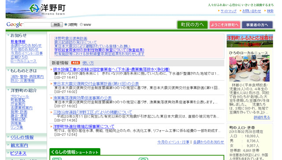Switch to 事業者の方へ tab
Viewport: 282px width, 160px height.
(x=257, y=25)
